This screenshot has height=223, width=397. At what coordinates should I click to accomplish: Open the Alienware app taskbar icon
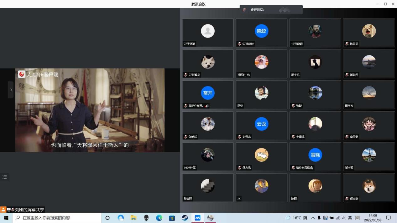click(146, 218)
